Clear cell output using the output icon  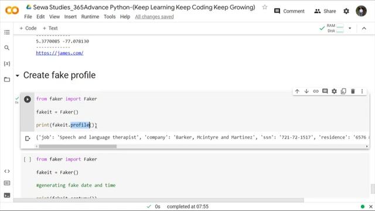pyautogui.click(x=28, y=138)
